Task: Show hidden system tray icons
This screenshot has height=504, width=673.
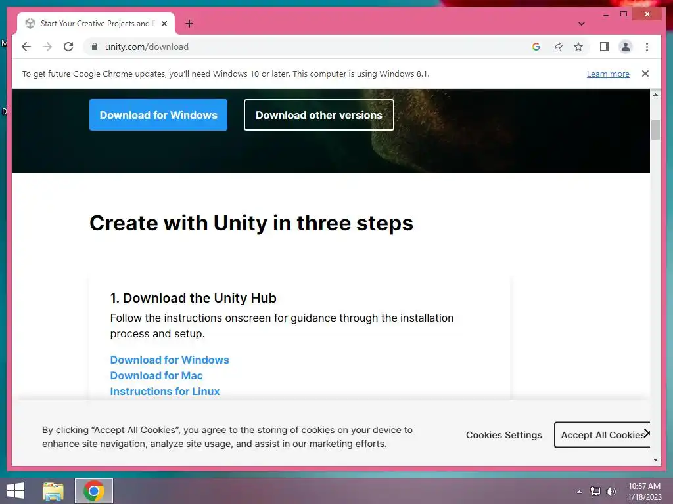Action: click(x=579, y=492)
